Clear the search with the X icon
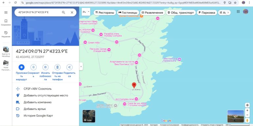The image size is (253, 126). tap(72, 12)
